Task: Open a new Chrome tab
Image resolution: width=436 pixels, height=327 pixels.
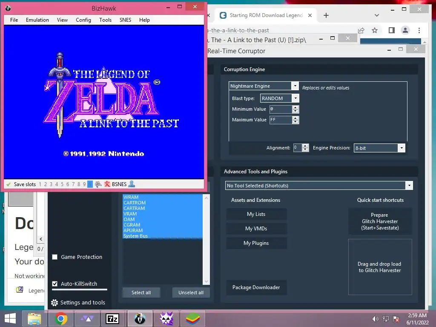Action: 326,15
